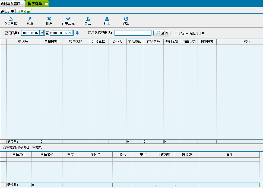Select the 订单查询 sub-tab
Viewport: 263px width, 188px height.
click(24, 11)
